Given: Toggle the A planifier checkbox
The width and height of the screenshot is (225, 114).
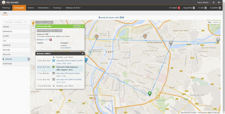Looking at the screenshot, I should [48, 22].
